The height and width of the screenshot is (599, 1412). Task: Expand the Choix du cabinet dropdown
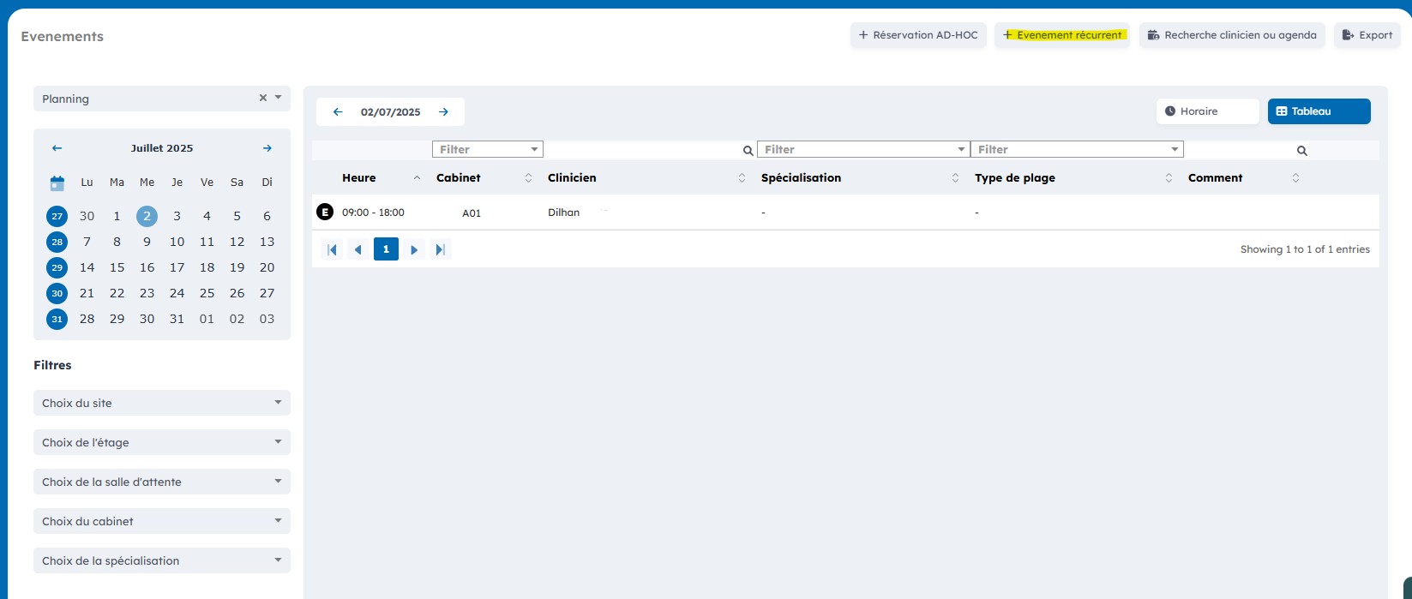pyautogui.click(x=162, y=521)
